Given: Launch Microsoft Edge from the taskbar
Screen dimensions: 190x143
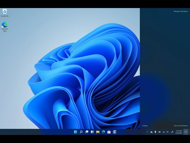Looking at the screenshot, I should (x=103, y=132).
